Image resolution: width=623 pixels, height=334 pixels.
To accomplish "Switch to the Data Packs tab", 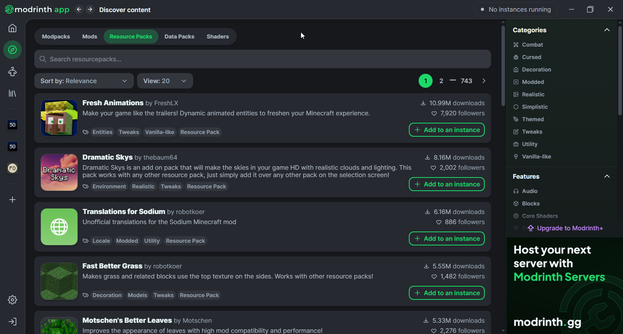I will [180, 37].
